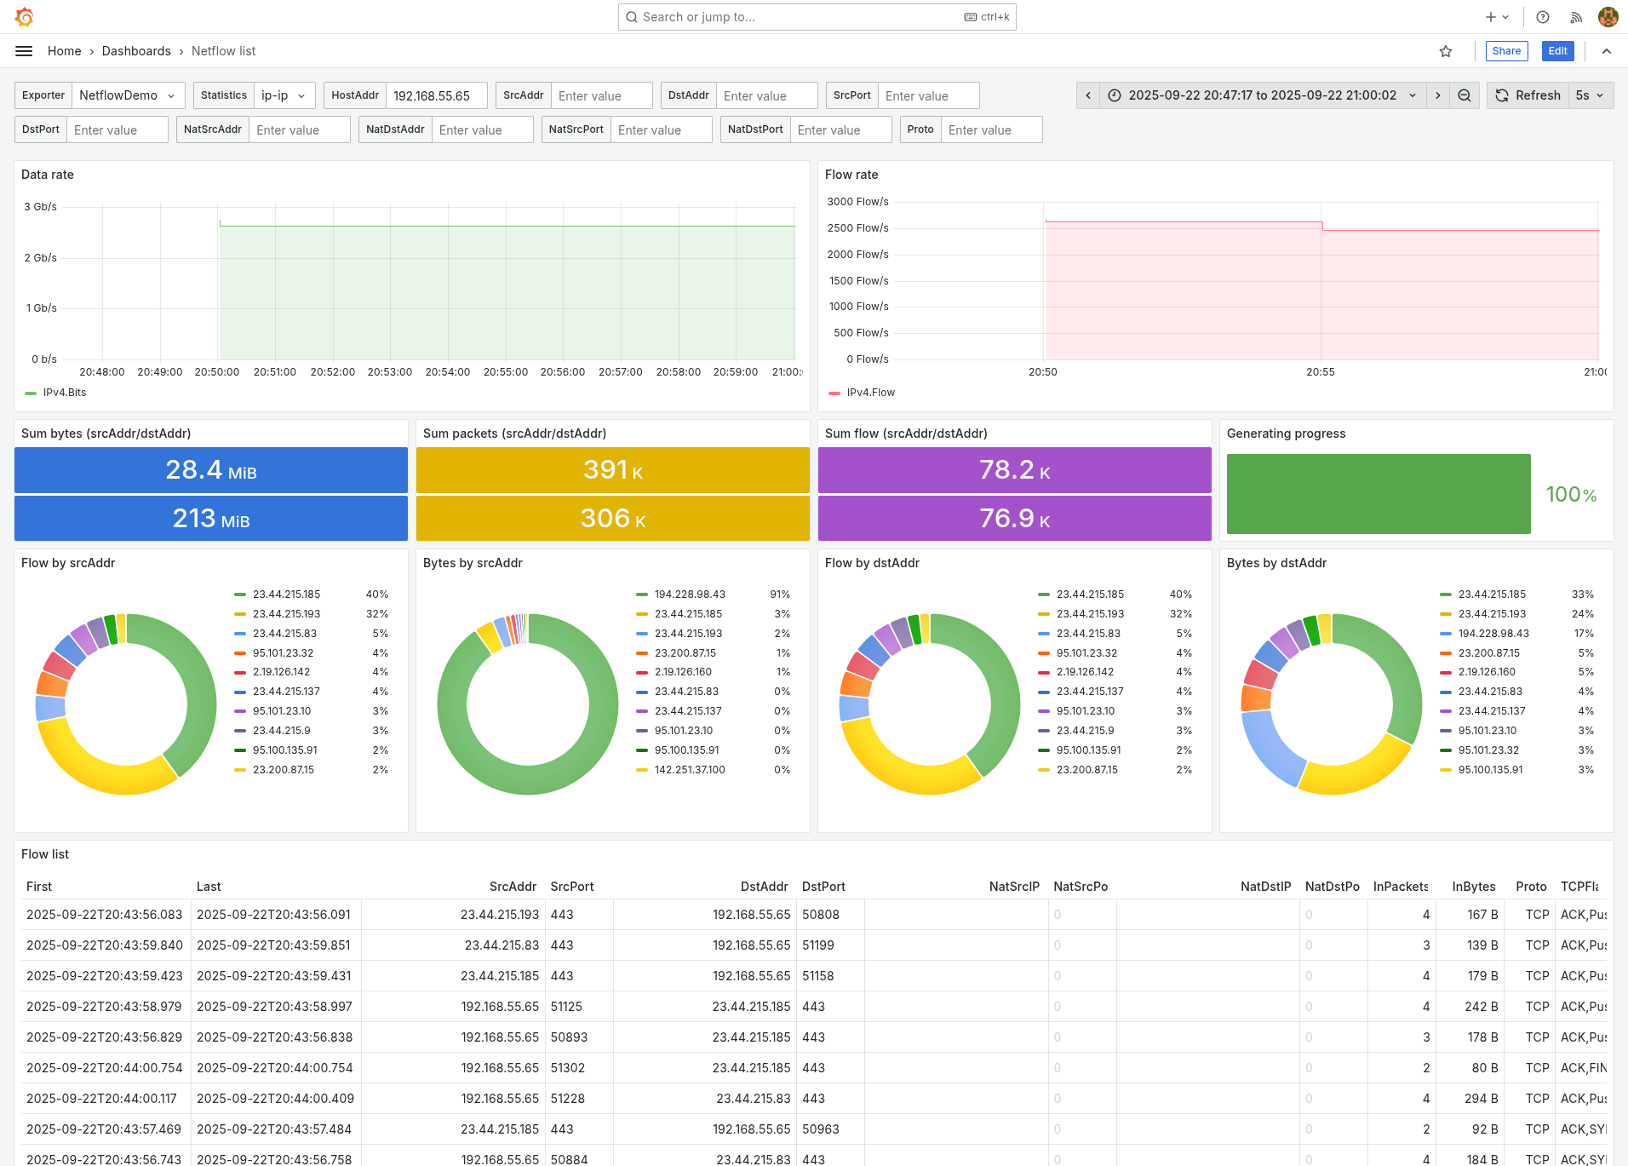Click the Grafana logo
Viewport: 1628px width, 1166px height.
[x=26, y=17]
